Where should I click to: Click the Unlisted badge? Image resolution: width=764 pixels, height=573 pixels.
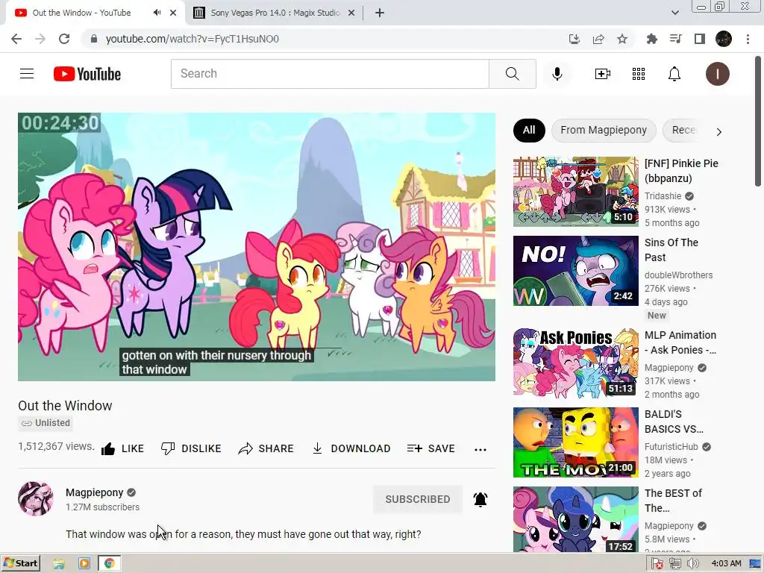46,423
